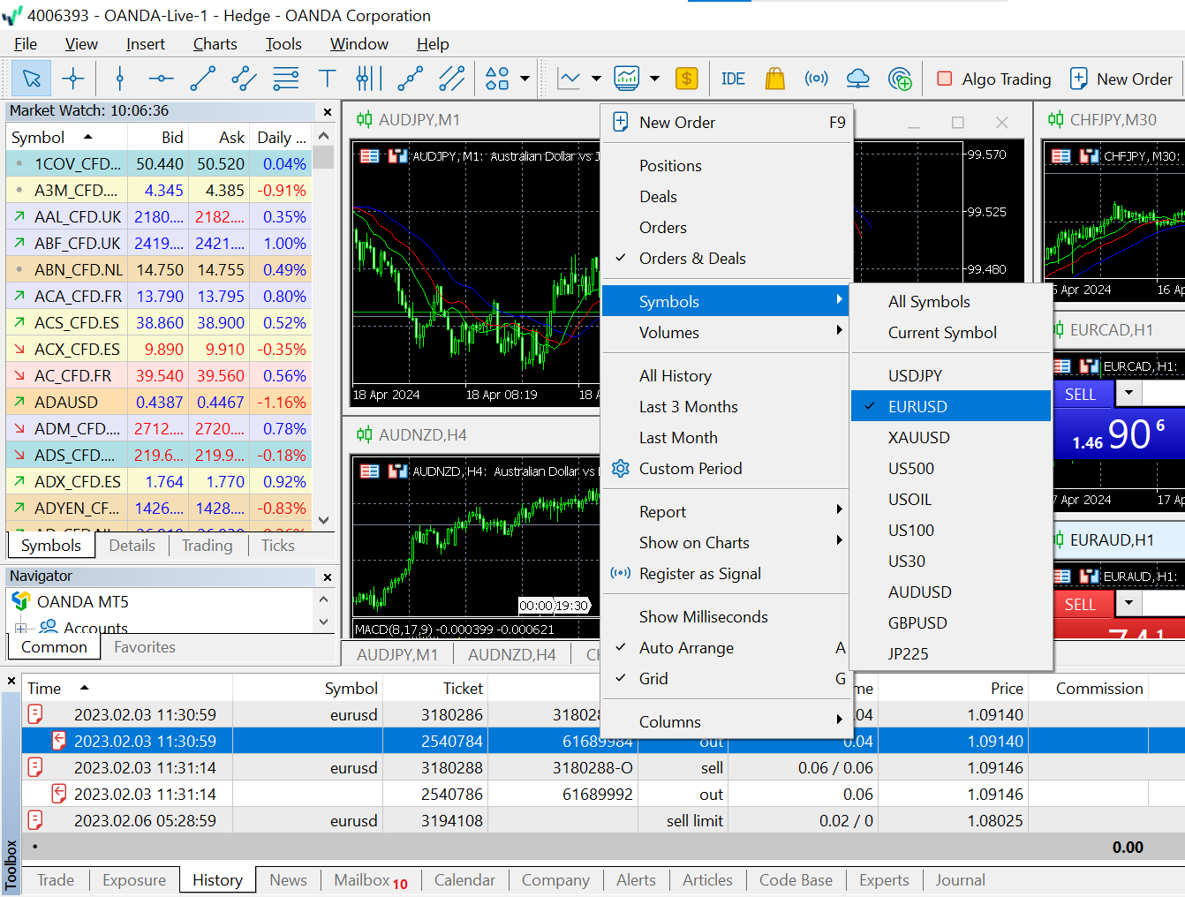Select the text tool icon
This screenshot has height=897, width=1185.
coord(328,79)
